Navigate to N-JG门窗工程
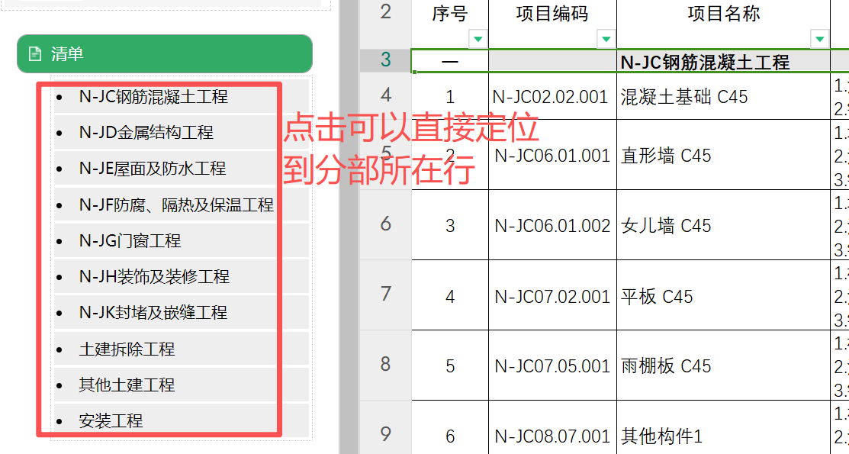 click(x=130, y=241)
